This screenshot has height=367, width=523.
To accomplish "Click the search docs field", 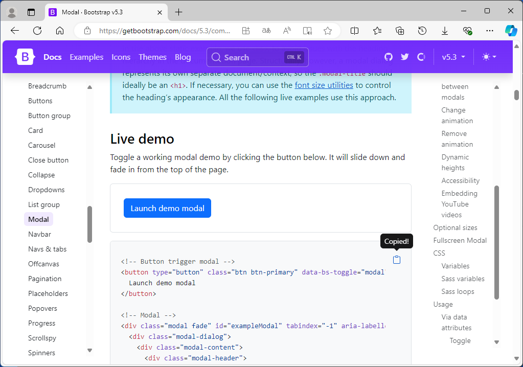I will point(258,57).
